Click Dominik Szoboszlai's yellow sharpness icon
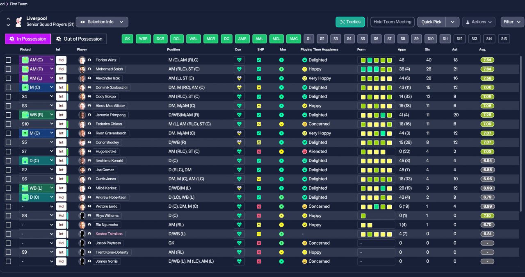Viewport: 525px width, 277px height. (x=259, y=87)
